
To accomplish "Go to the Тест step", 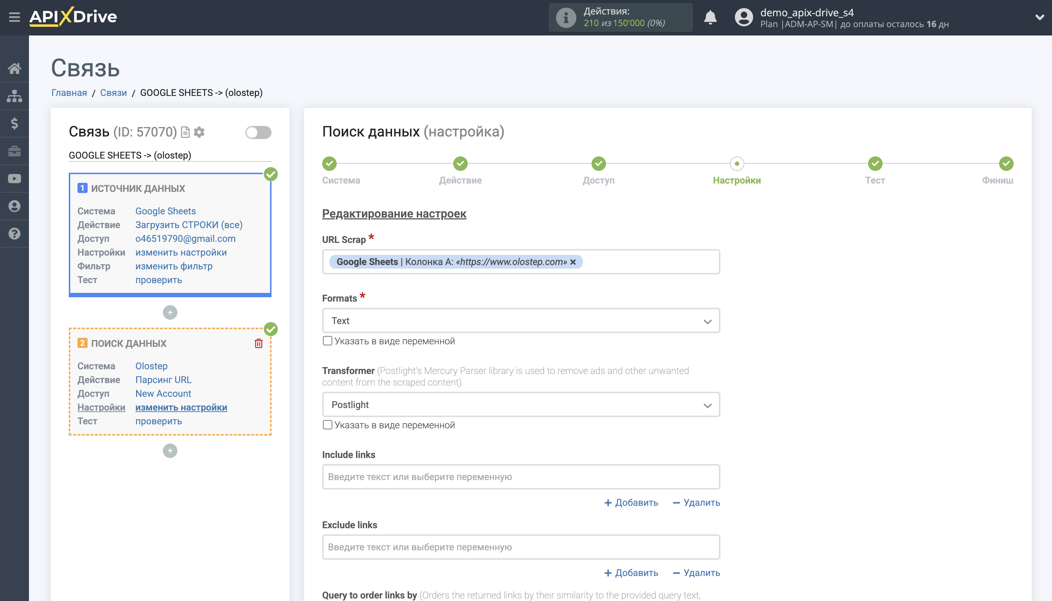I will click(875, 164).
